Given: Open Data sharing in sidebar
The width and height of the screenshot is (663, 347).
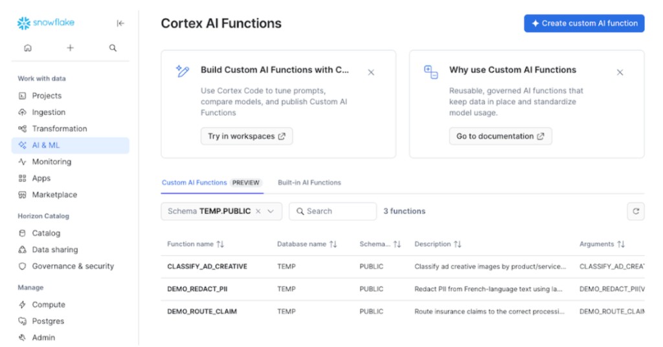Looking at the screenshot, I should (70, 250).
